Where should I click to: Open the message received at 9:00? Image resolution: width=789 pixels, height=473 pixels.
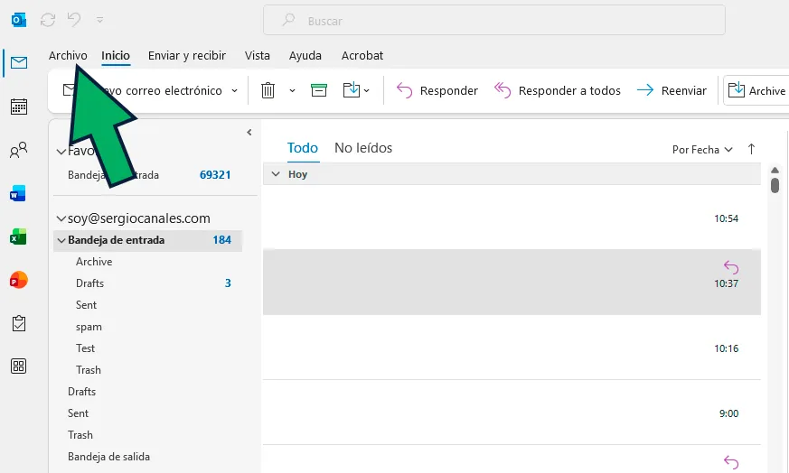click(512, 413)
